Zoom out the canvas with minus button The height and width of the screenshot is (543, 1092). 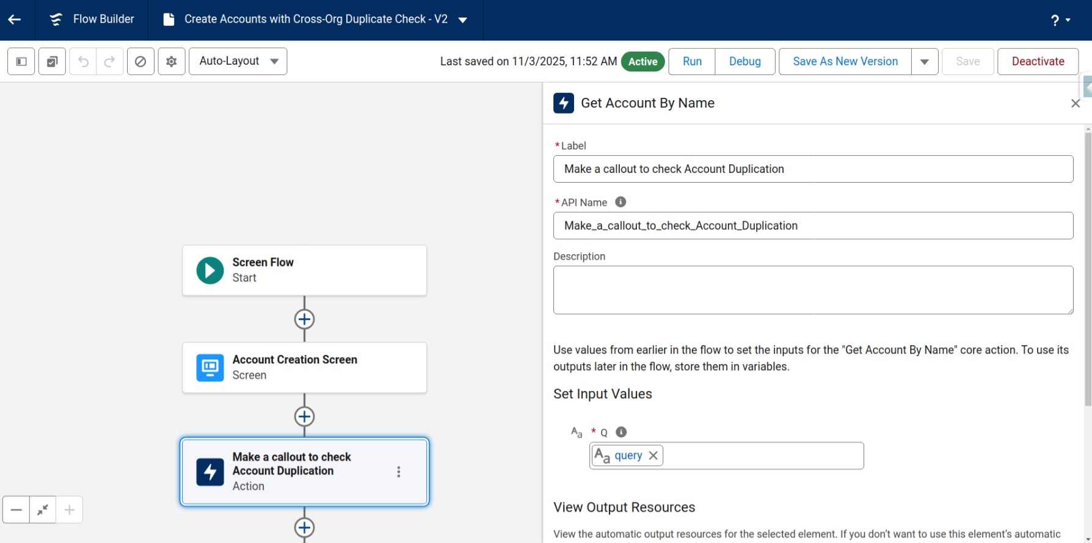click(16, 510)
